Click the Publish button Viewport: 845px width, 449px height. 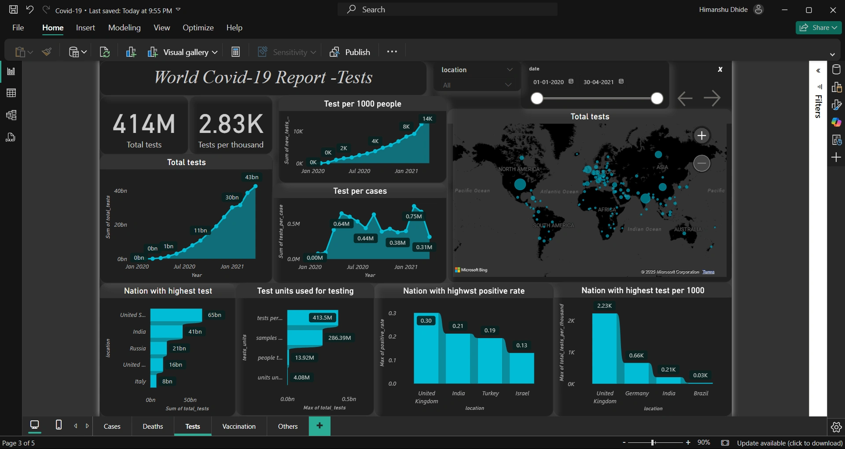point(350,52)
